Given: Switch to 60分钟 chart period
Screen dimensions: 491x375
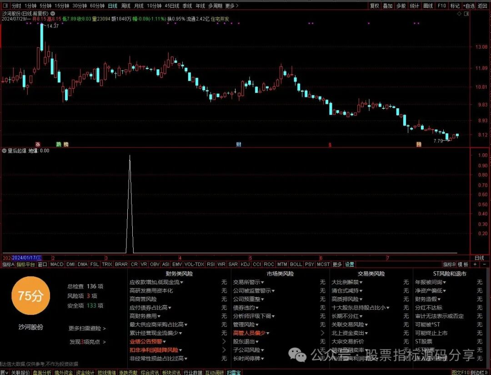Looking at the screenshot, I should [x=97, y=6].
